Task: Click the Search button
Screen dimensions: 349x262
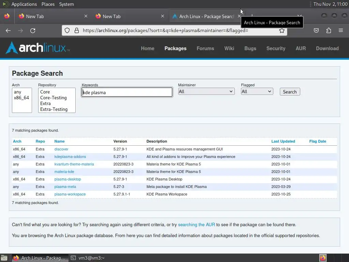Action: [290, 92]
